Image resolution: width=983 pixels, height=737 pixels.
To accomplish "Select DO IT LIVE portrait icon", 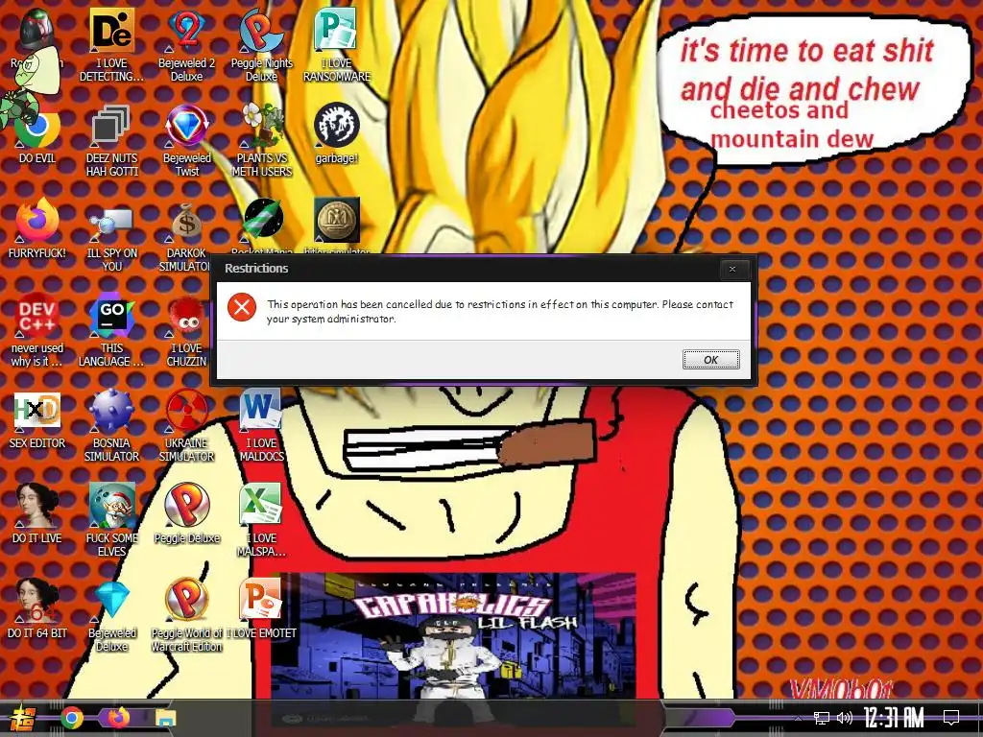I will click(37, 512).
